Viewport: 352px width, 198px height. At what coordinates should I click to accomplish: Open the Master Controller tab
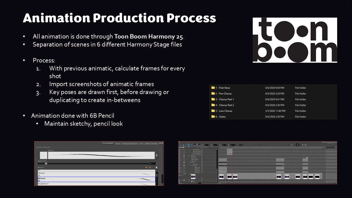point(151,143)
